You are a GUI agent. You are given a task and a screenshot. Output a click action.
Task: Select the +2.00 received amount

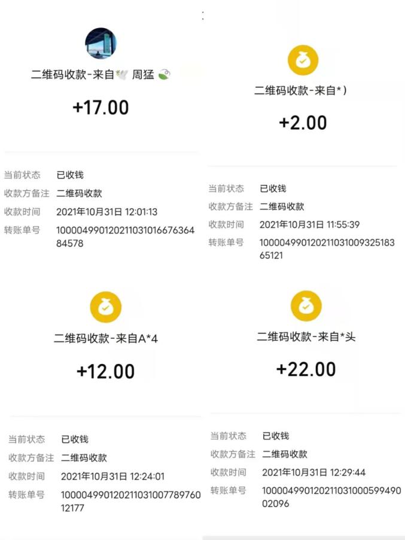303,123
